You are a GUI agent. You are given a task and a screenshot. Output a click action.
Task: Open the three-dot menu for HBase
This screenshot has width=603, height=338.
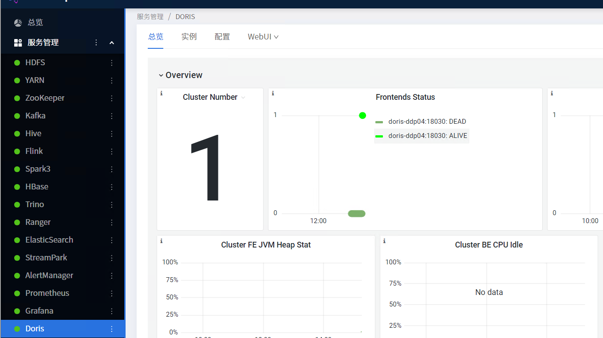(112, 187)
